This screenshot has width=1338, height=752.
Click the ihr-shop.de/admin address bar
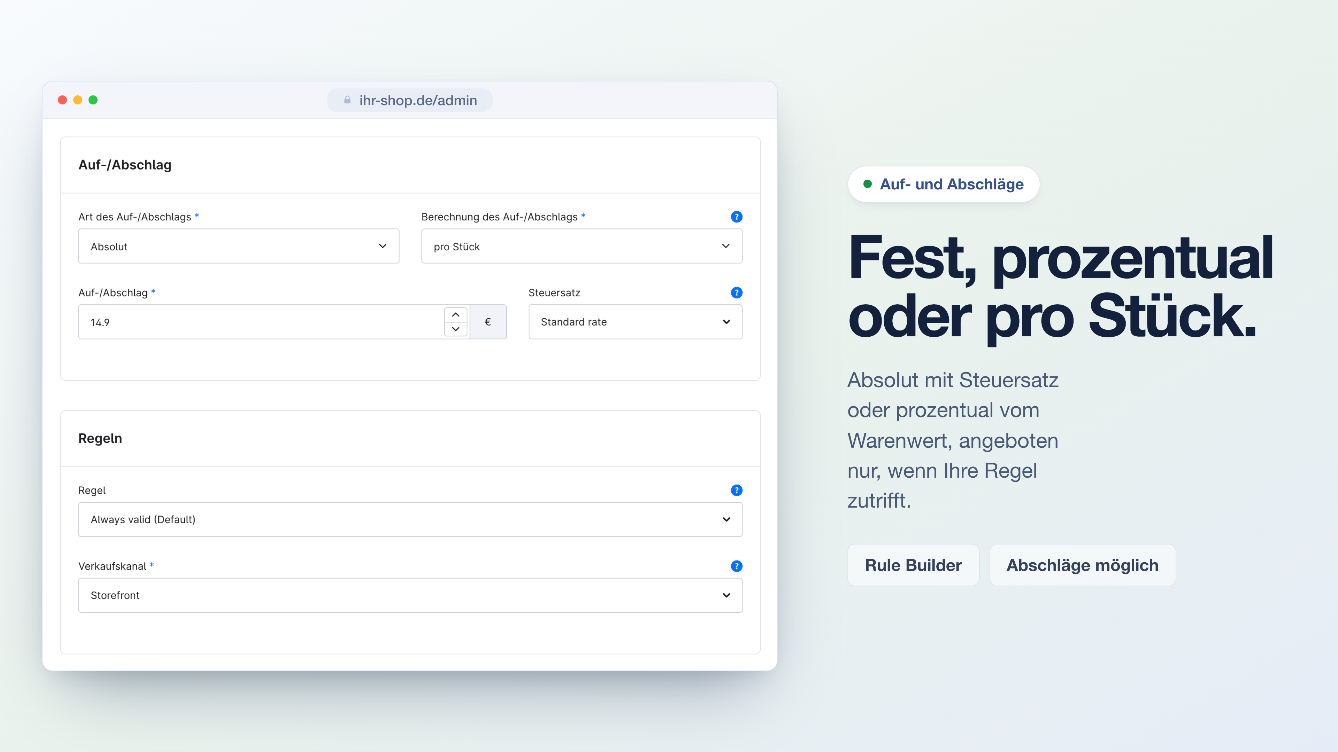[409, 100]
